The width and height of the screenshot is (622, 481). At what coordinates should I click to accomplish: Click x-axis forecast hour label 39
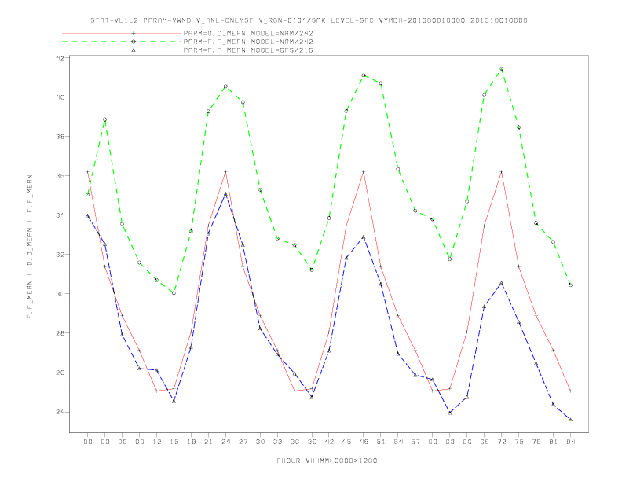point(312,442)
